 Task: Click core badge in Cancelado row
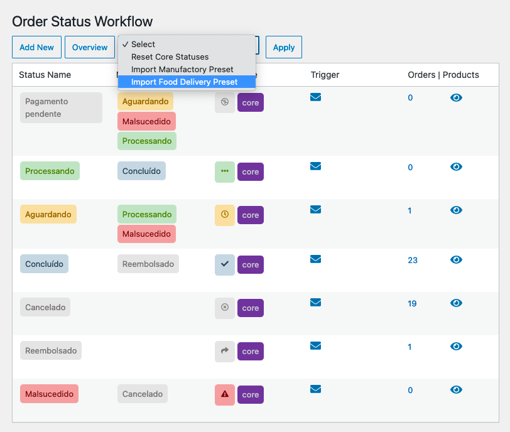[251, 308]
